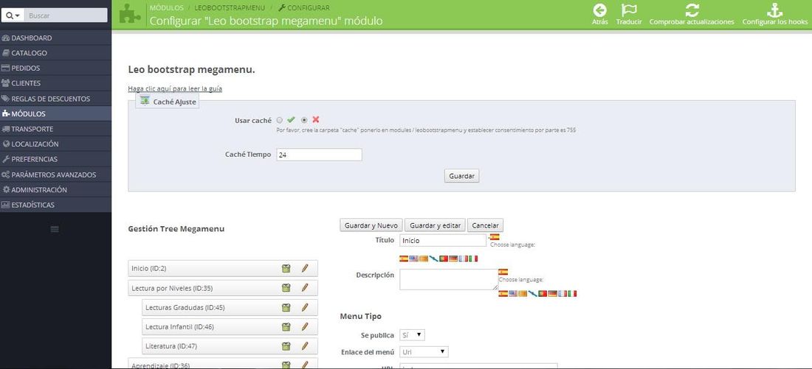Choose the German flag under the Título field
Screen dimensions: 812x369
(453, 259)
